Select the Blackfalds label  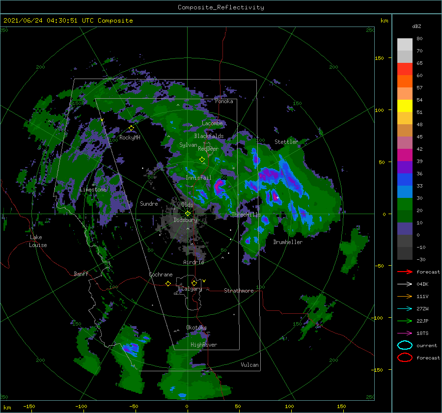pyautogui.click(x=209, y=136)
